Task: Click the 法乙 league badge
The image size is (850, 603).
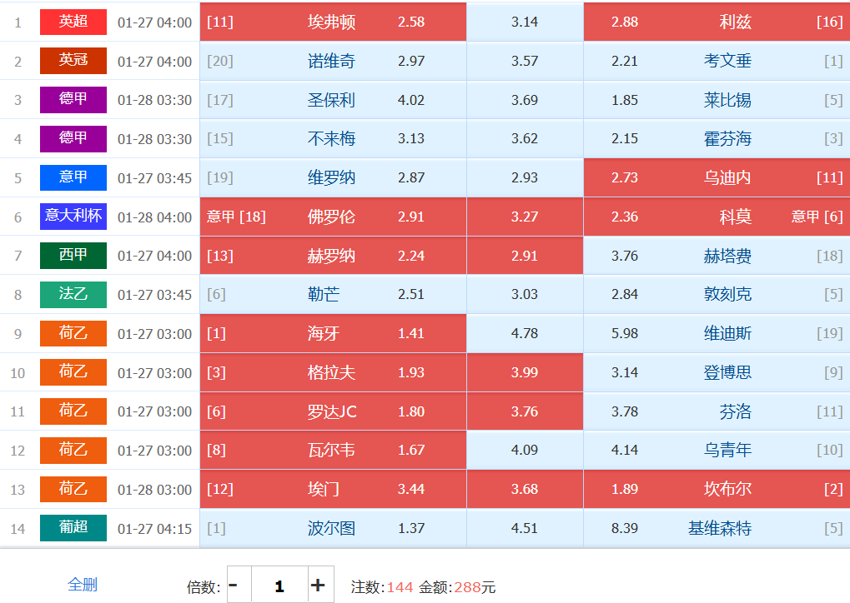Action: 73,295
